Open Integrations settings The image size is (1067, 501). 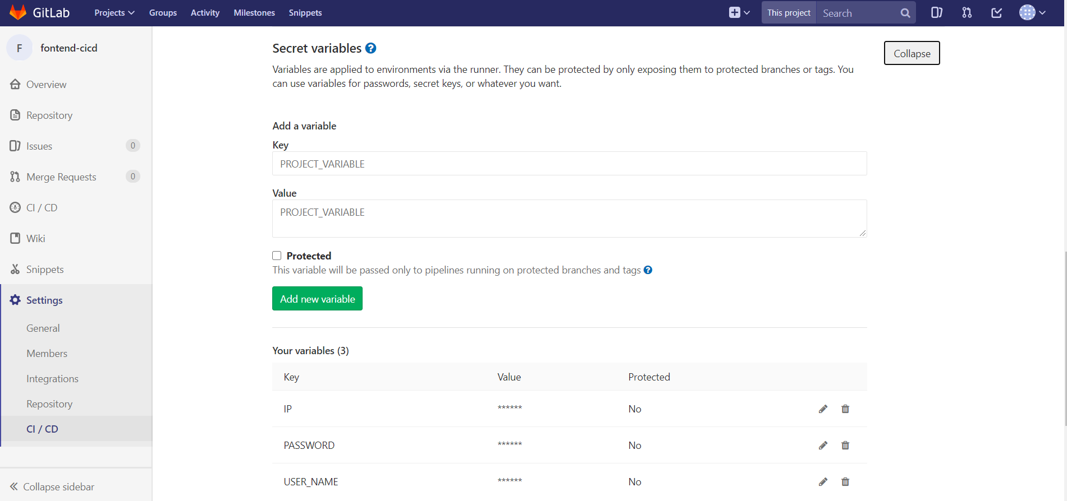tap(53, 378)
